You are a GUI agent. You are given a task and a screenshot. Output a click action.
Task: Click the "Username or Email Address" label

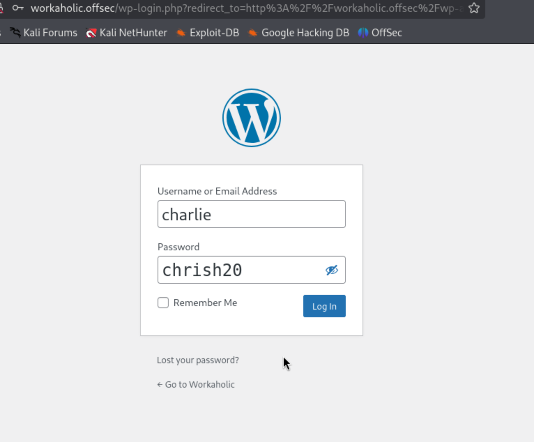pos(217,191)
